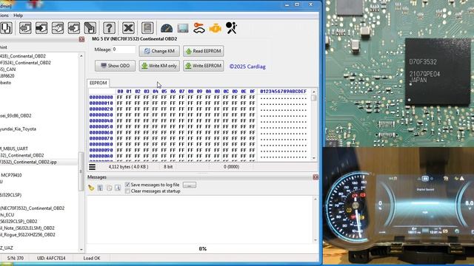The image size is (474, 266).
Task: Click the Load OK status text
Action: click(92, 258)
